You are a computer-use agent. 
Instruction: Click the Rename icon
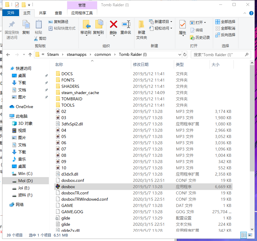pos(126,24)
